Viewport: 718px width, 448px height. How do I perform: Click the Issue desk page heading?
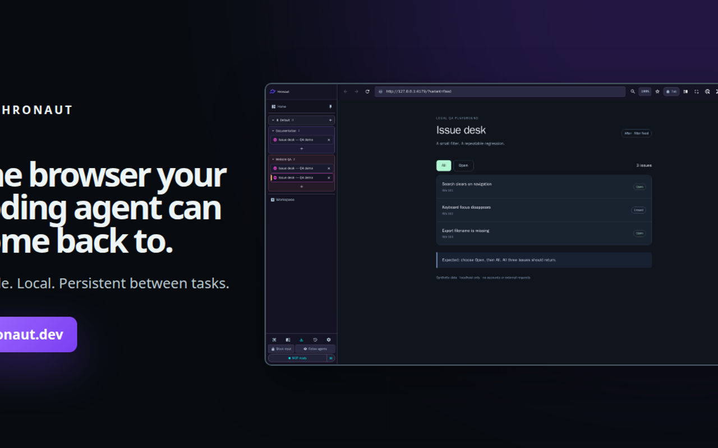(x=461, y=130)
